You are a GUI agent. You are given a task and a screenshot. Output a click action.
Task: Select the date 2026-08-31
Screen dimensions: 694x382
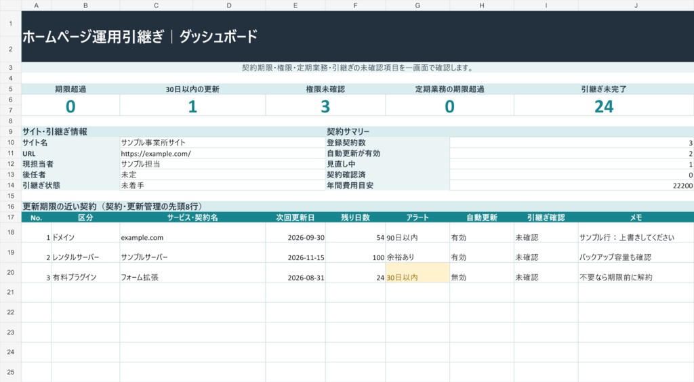[x=295, y=272]
